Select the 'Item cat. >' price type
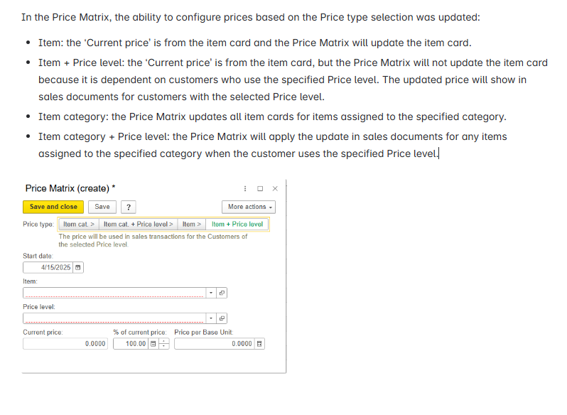 point(78,224)
